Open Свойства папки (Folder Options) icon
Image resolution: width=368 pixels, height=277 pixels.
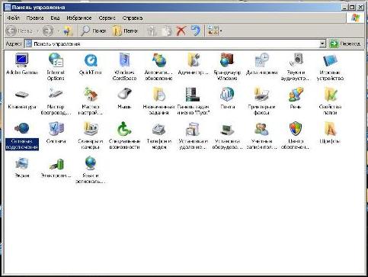click(x=331, y=94)
